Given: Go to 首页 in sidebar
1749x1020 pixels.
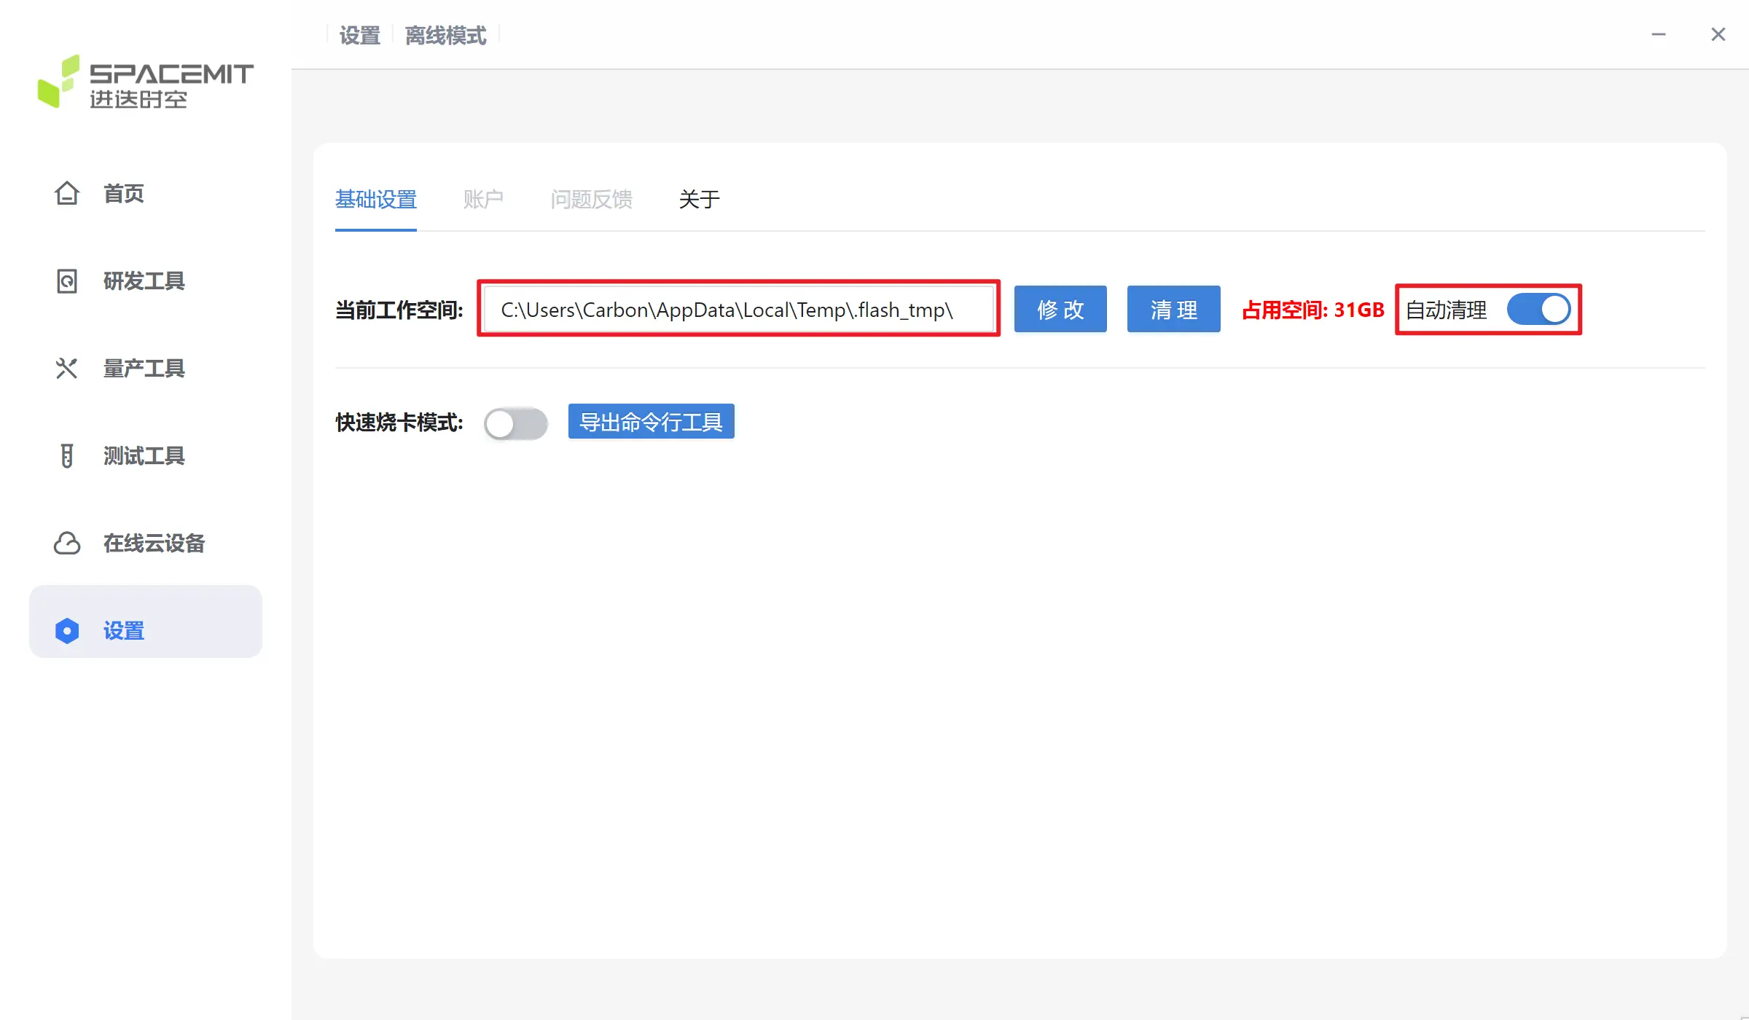Looking at the screenshot, I should [146, 193].
